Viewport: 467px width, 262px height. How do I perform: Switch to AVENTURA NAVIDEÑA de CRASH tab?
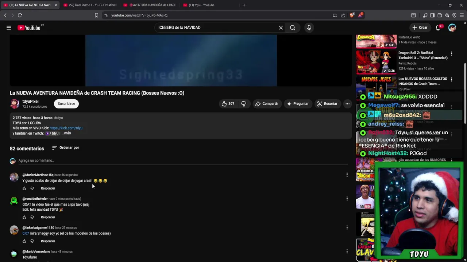[150, 5]
